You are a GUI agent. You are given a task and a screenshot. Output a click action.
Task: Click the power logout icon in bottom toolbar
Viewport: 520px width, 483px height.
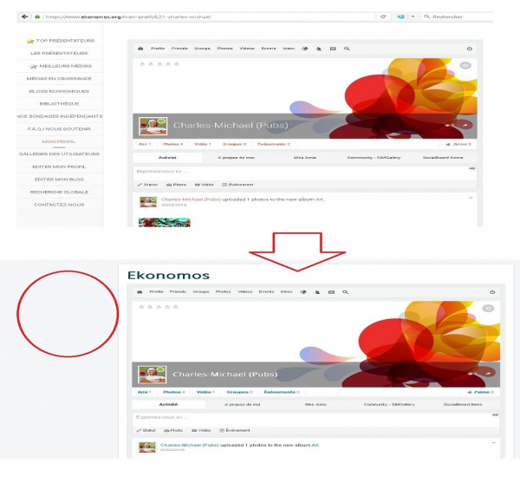(492, 292)
